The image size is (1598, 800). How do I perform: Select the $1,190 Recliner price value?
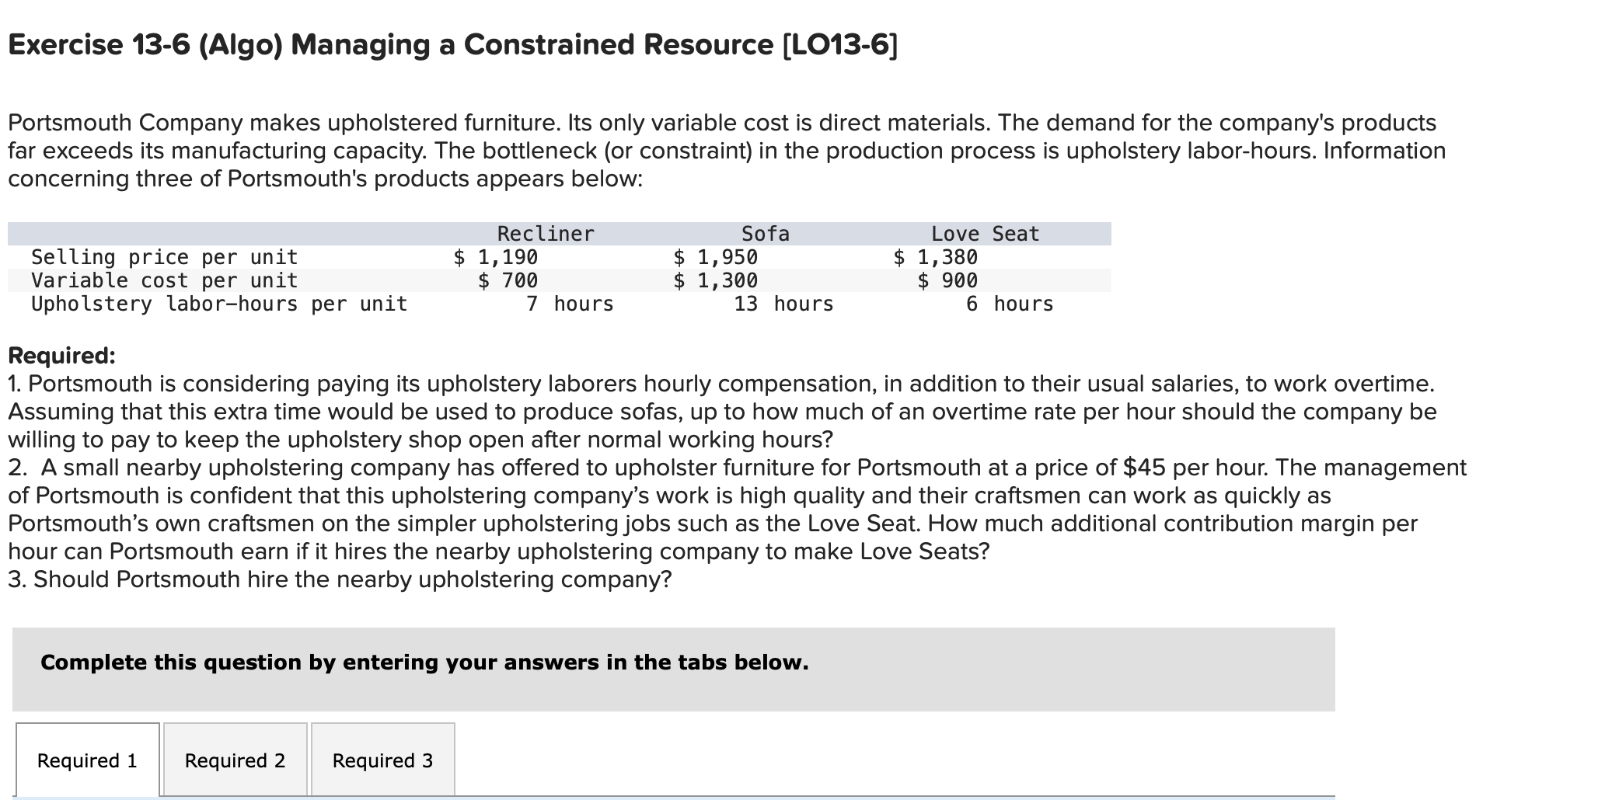point(497,256)
